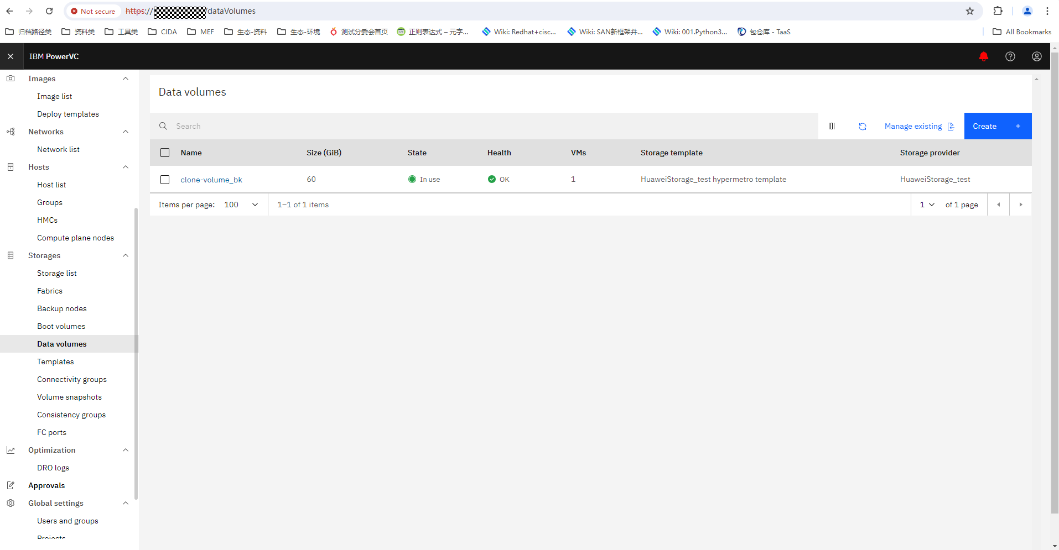Open the Items per page dropdown

coord(241,205)
